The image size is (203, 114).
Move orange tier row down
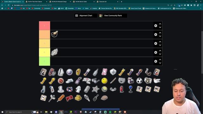coord(160,36)
